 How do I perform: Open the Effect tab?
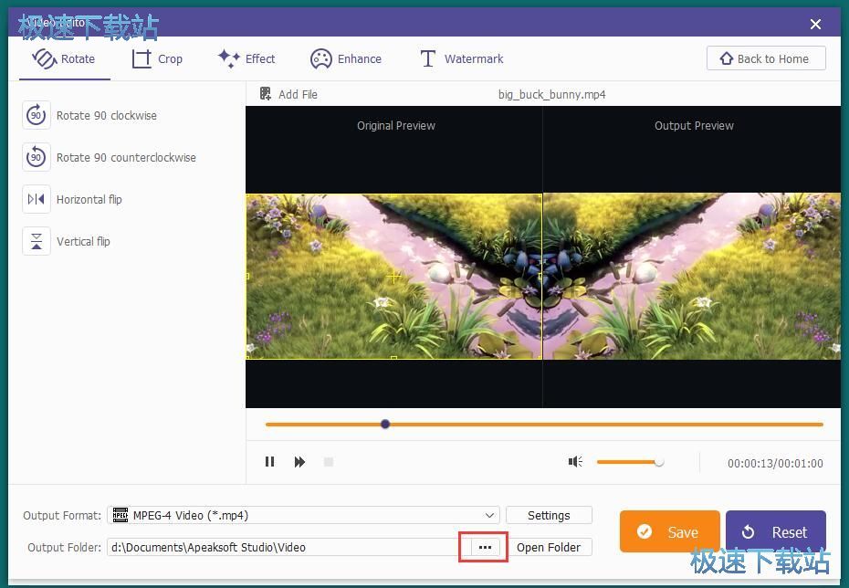[246, 58]
